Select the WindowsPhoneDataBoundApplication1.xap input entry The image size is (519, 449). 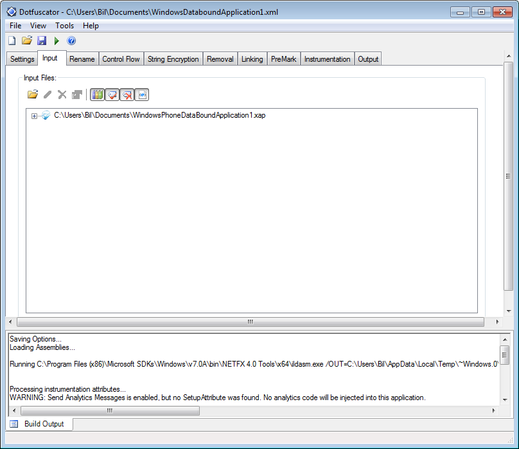159,115
